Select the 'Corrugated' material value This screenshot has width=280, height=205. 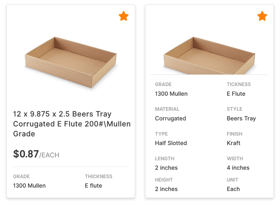click(x=171, y=119)
